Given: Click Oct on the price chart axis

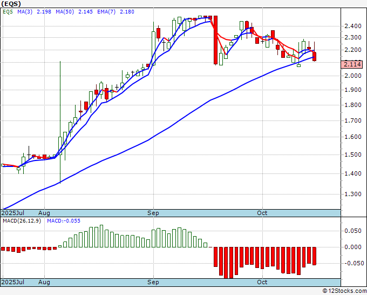Looking at the screenshot, I should [262, 213].
